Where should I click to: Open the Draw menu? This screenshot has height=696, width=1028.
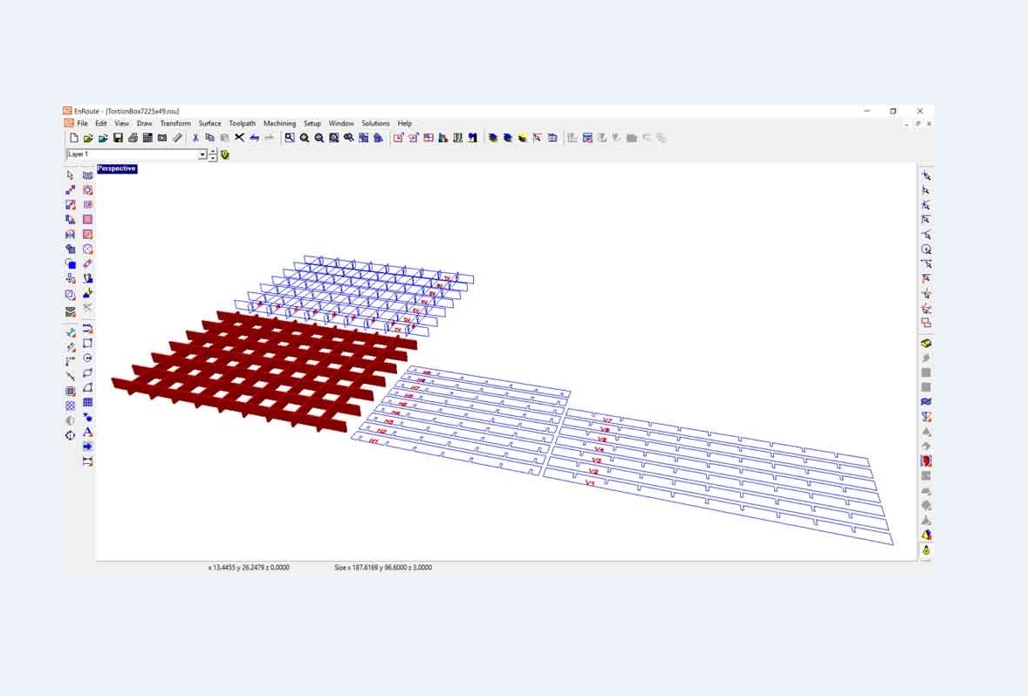pyautogui.click(x=144, y=123)
